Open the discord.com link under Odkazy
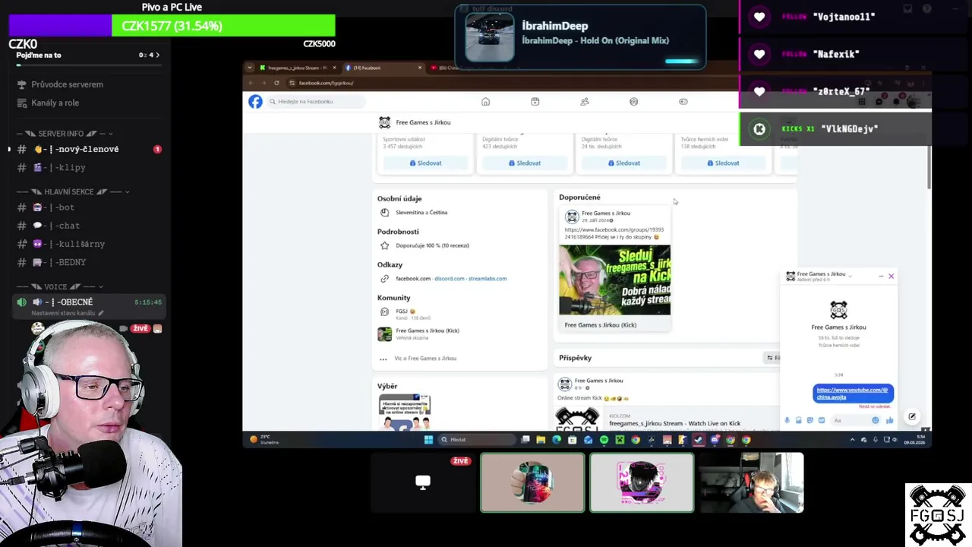Image resolution: width=972 pixels, height=547 pixels. click(449, 279)
